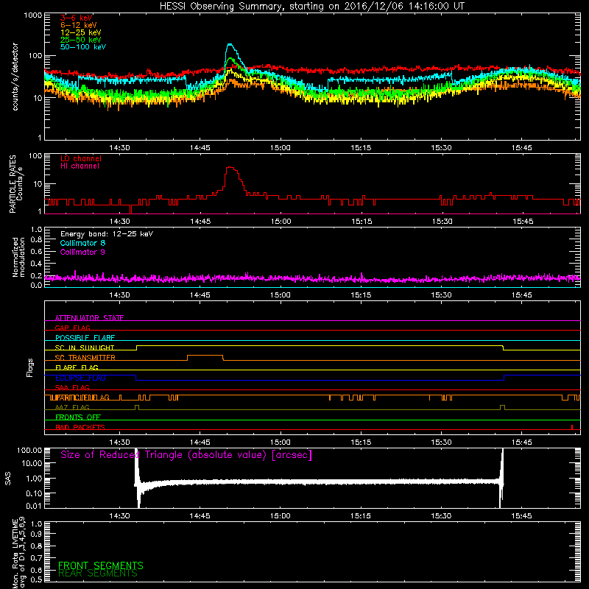Click the 15:45 tick label under the SAS plot
The height and width of the screenshot is (589, 589).
coord(521,516)
